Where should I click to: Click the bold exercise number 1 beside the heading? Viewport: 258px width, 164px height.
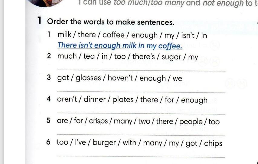(39, 20)
